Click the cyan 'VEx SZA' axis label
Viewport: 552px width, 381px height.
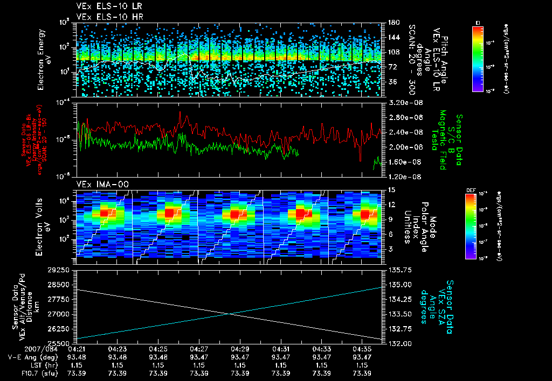point(441,307)
